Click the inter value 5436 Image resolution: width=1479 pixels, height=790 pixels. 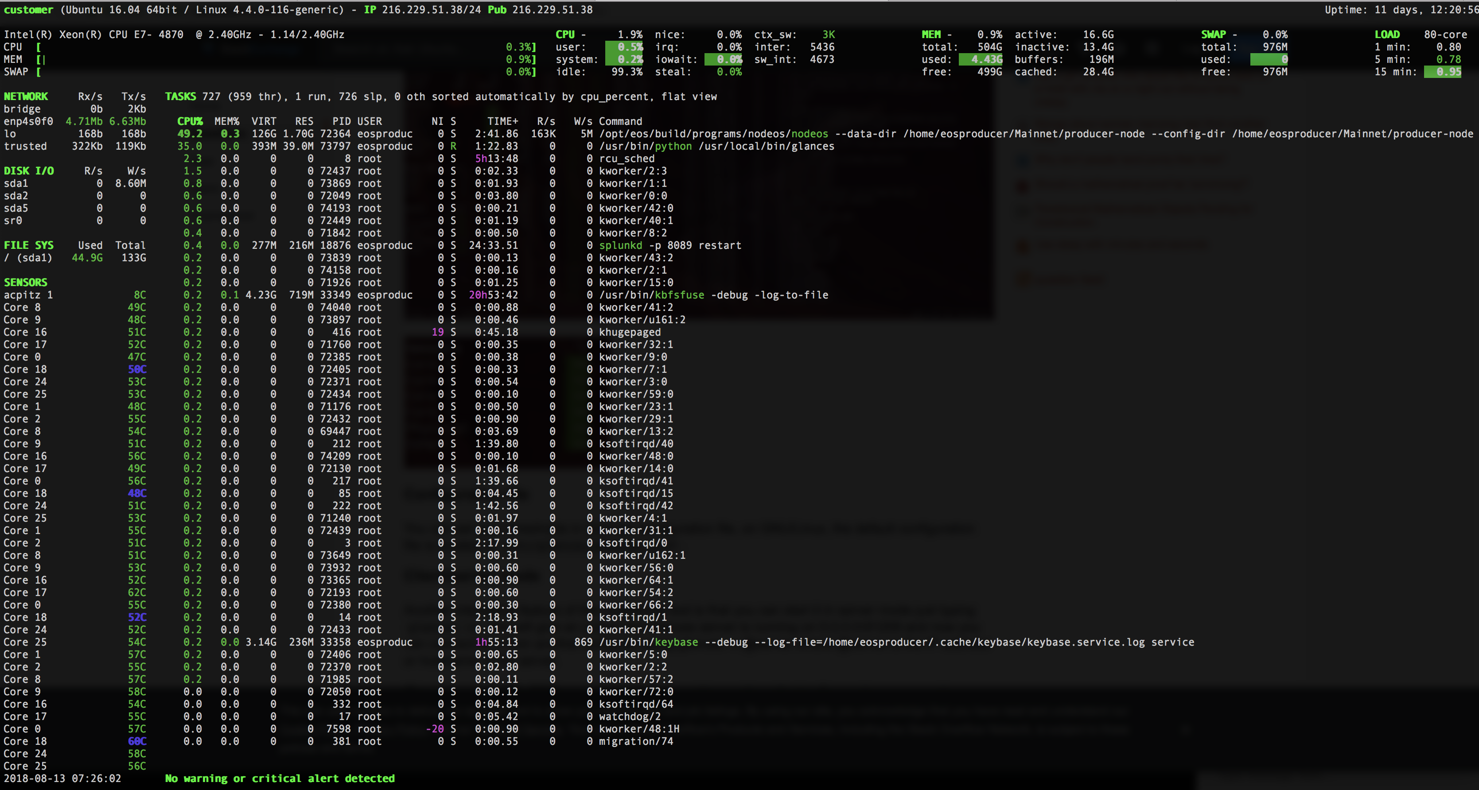[x=822, y=47]
